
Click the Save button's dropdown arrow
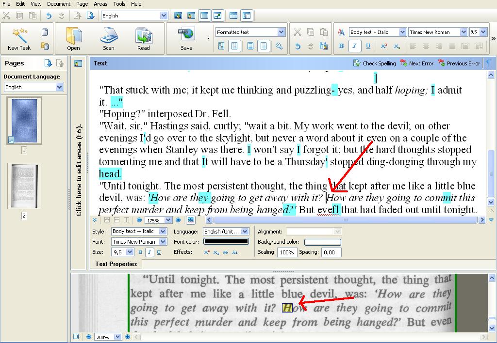208,39
